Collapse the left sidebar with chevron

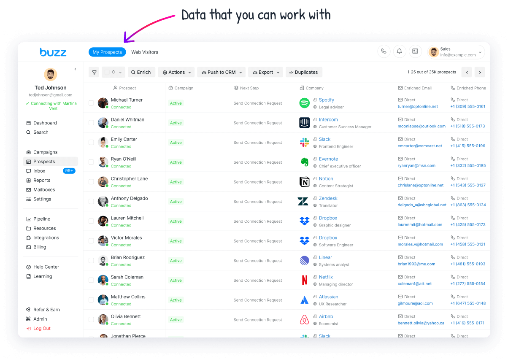[75, 69]
